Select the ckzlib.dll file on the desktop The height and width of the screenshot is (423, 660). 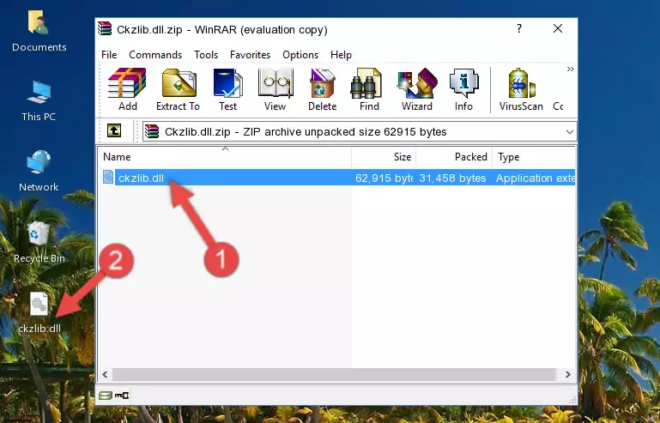(x=39, y=312)
